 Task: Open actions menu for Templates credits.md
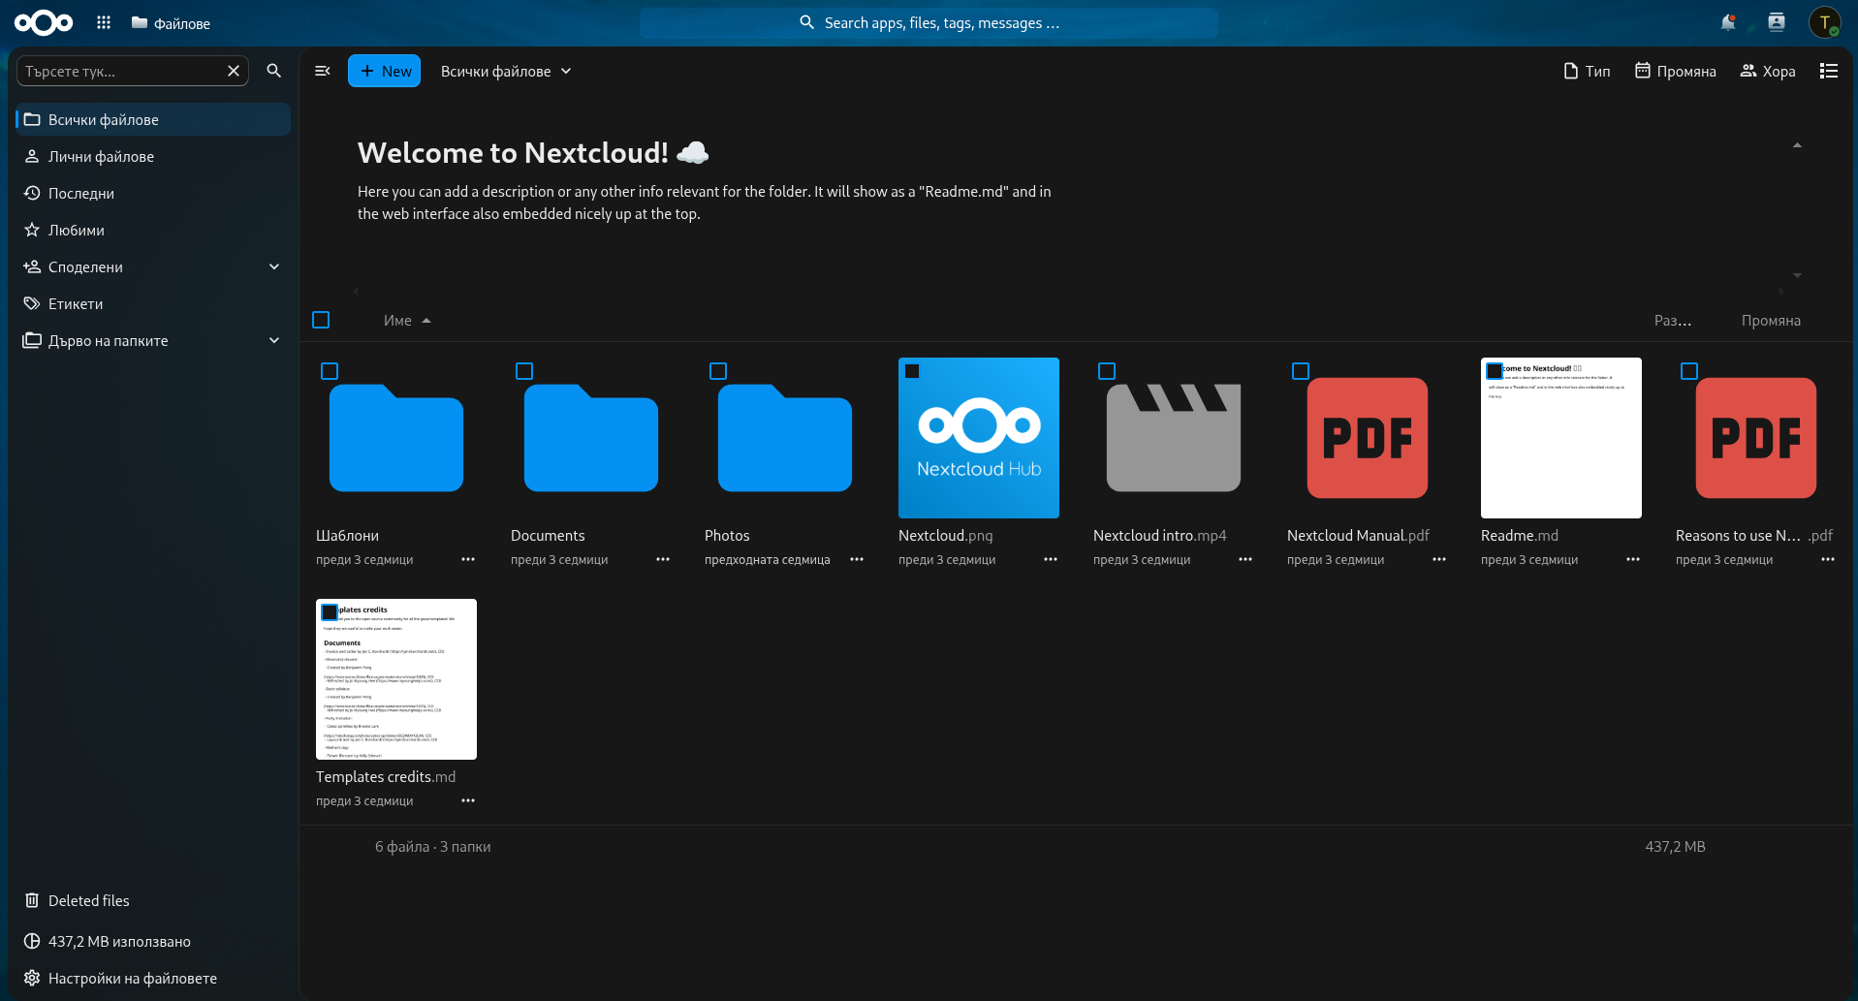click(x=468, y=800)
